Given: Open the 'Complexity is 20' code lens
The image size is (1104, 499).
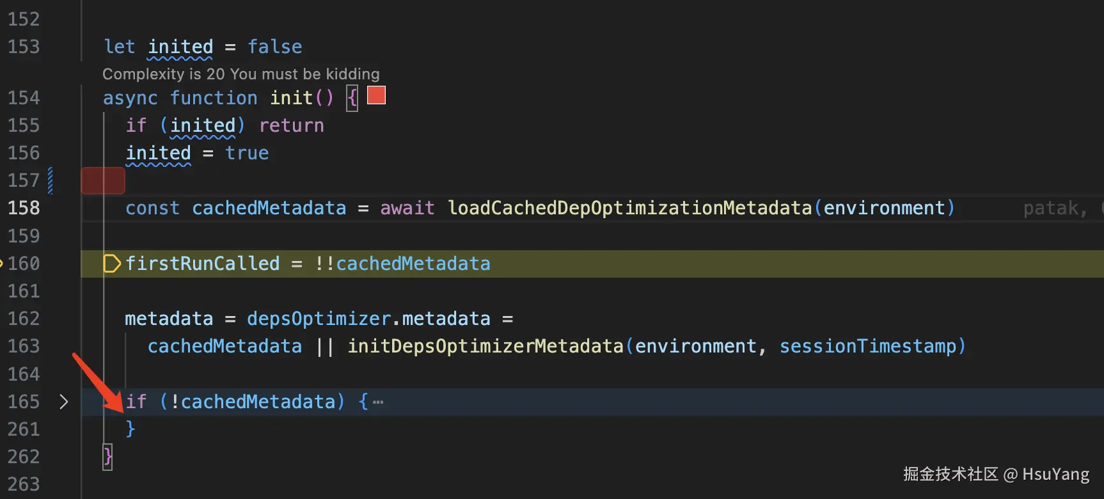Looking at the screenshot, I should point(241,74).
